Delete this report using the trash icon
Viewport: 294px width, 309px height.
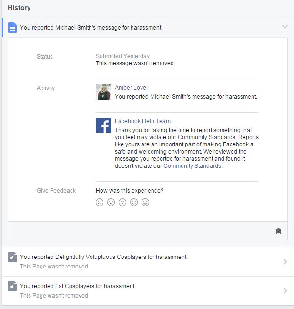coord(278,231)
